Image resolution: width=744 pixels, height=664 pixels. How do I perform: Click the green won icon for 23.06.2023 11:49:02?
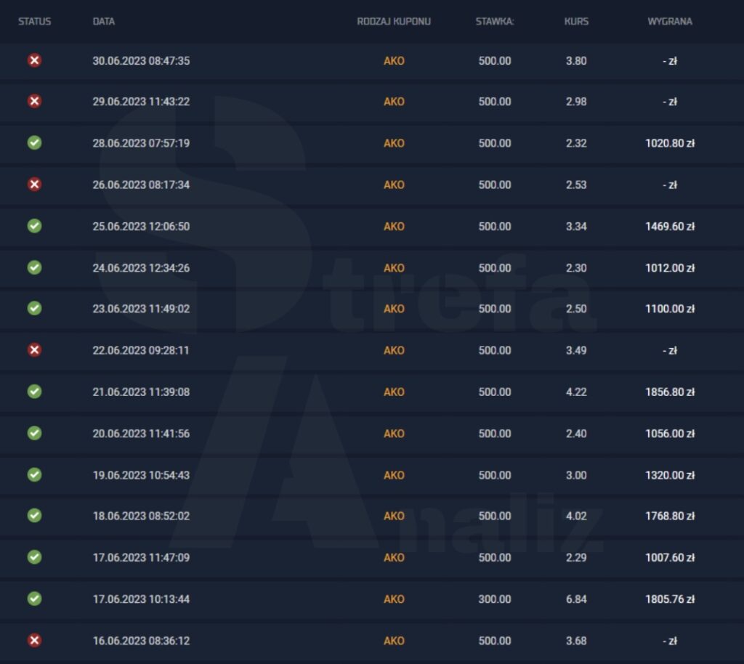tap(34, 308)
